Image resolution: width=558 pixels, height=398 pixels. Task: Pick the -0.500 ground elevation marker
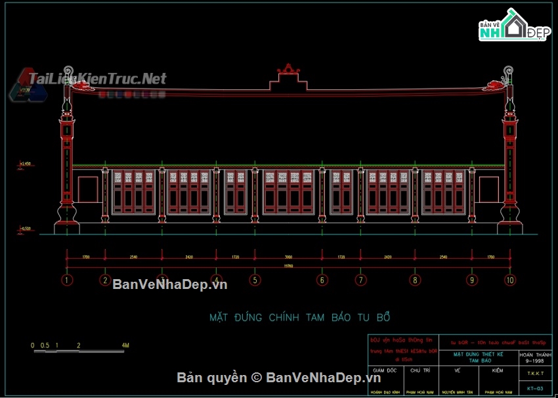pyautogui.click(x=26, y=229)
